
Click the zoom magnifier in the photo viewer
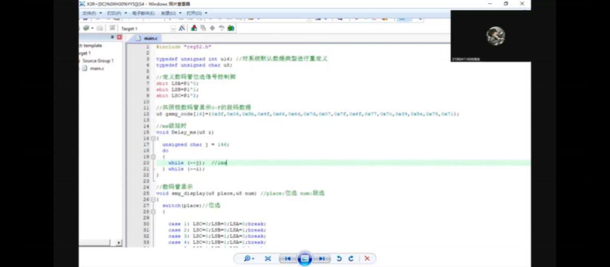(x=248, y=259)
